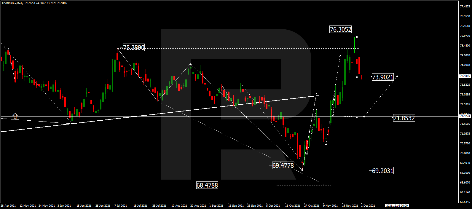Click the 70.0860 price scale value

pos(465,153)
